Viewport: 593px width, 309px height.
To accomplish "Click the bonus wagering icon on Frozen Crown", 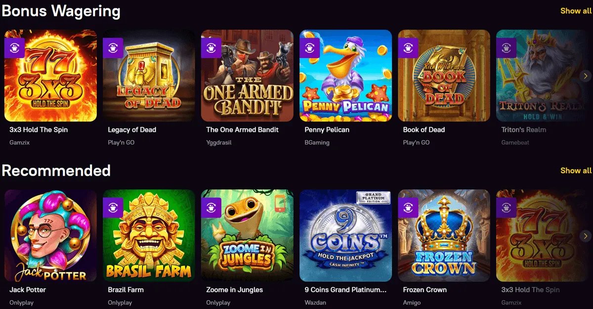I will [x=408, y=207].
